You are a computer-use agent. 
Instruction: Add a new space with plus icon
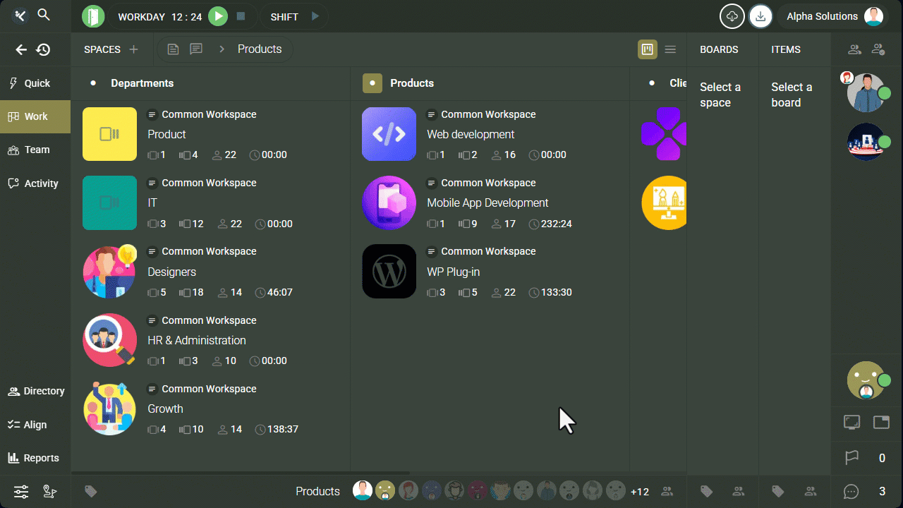point(133,49)
